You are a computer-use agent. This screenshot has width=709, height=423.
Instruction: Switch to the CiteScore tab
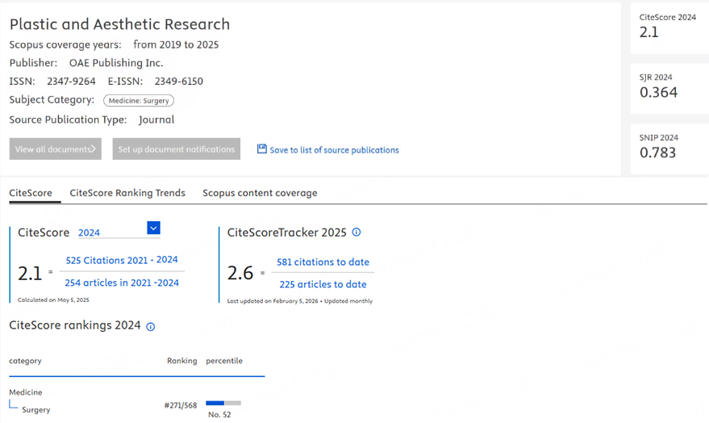31,193
